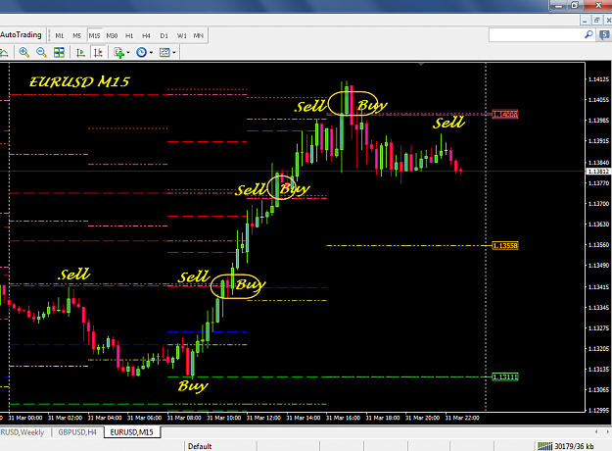Viewport: 612px width, 451px height.
Task: Open the chat notifications icon showing 5
Action: pos(604,34)
